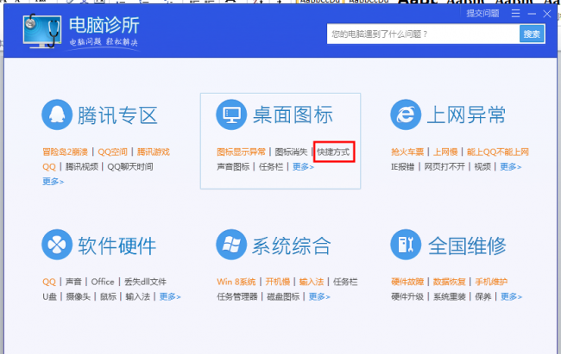Image resolution: width=561 pixels, height=354 pixels.
Task: Click the 保养 link
Action: 483,296
